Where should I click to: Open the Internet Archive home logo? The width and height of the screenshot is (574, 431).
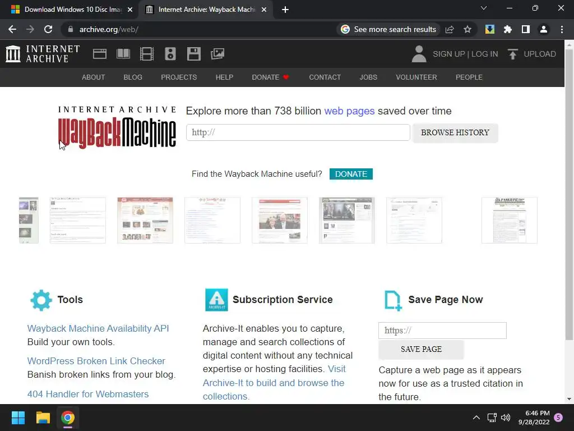click(x=43, y=54)
